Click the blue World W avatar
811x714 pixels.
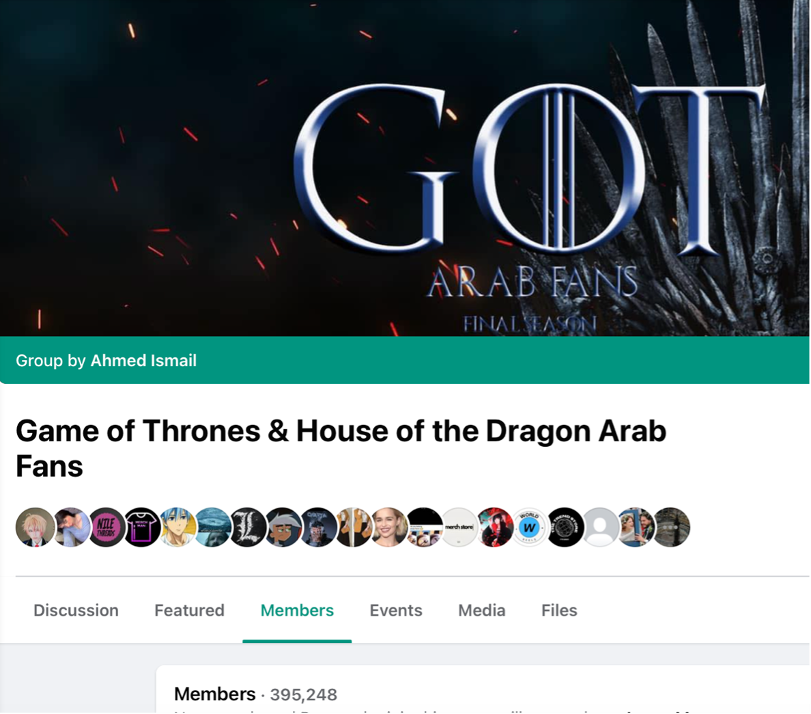coord(530,527)
